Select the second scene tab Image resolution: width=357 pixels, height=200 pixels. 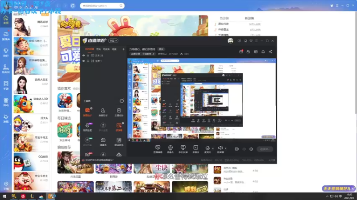pos(98,49)
